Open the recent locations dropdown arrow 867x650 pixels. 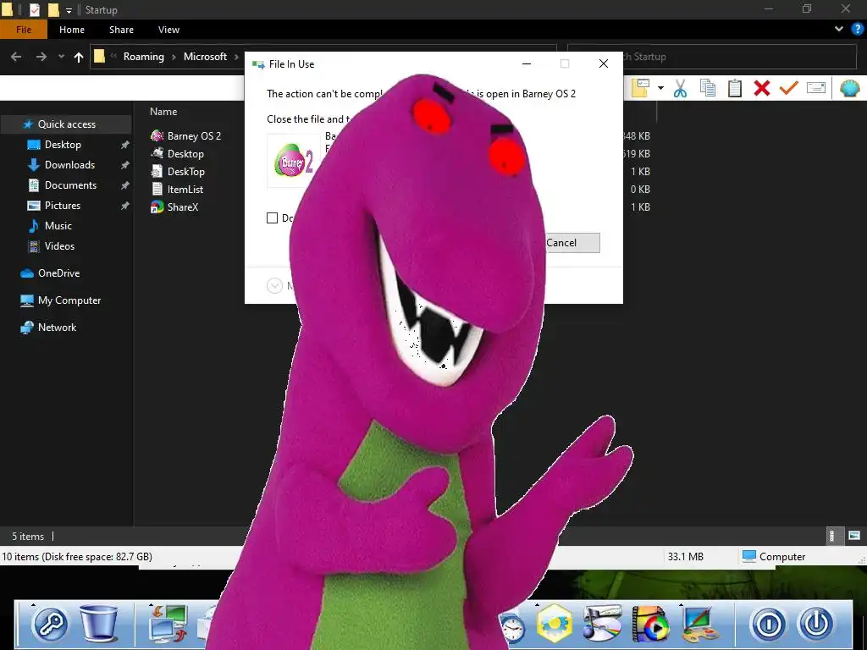point(61,57)
